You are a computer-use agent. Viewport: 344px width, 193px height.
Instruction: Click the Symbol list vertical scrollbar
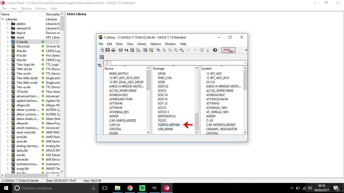(x=245, y=100)
